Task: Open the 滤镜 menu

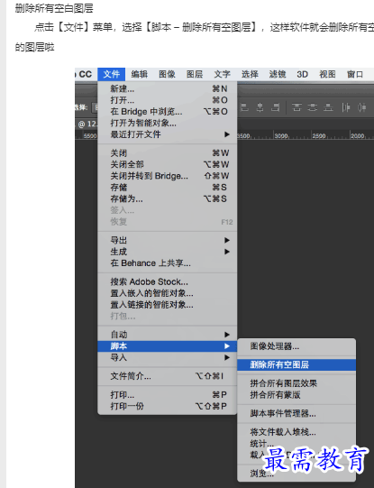Action: click(278, 74)
